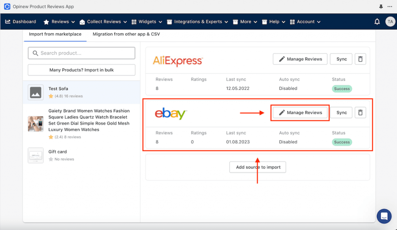Switch to Migration from other app & CSV tab

click(x=126, y=34)
